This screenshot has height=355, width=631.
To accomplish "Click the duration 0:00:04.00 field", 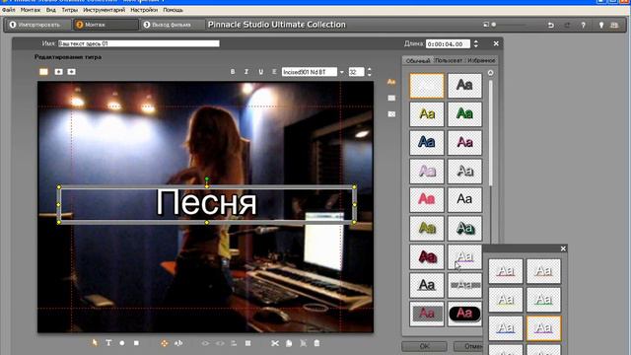I will 448,43.
